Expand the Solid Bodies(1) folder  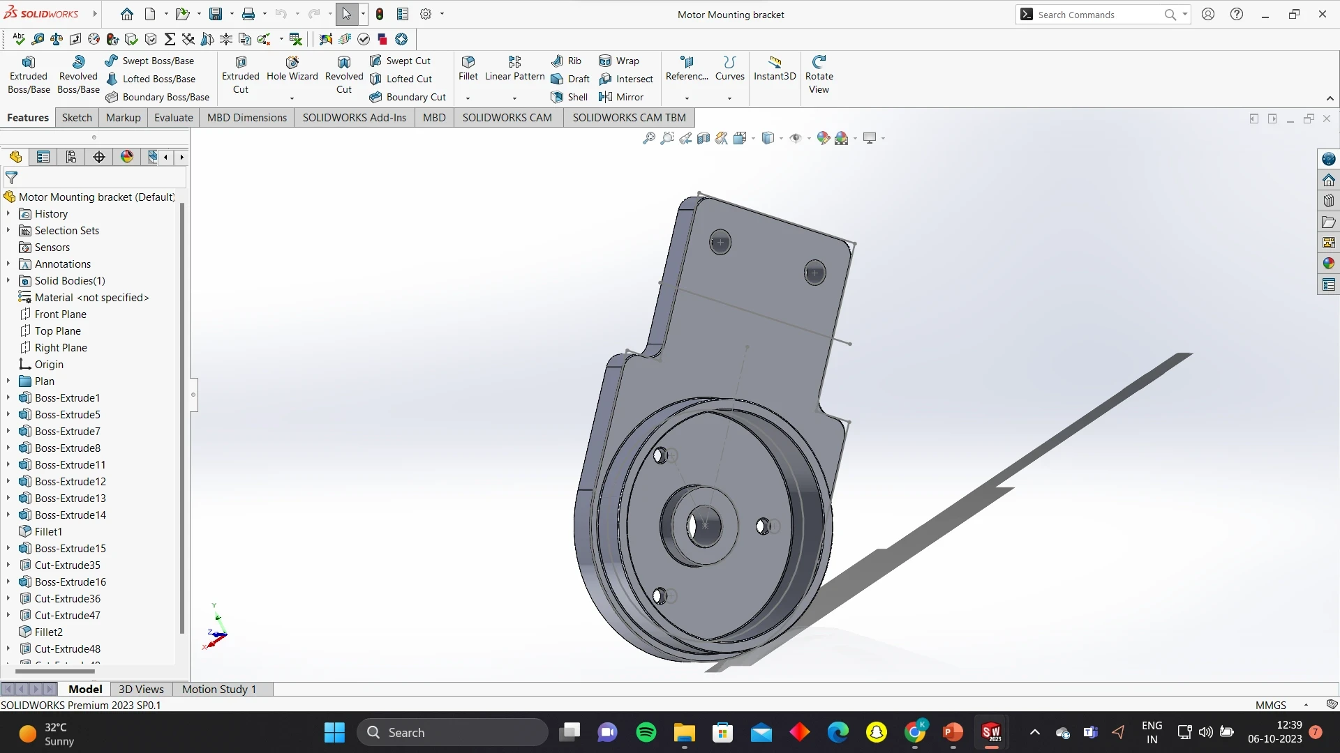[8, 280]
